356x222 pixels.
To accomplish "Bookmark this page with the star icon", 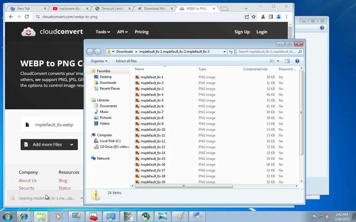I will coord(254,17).
